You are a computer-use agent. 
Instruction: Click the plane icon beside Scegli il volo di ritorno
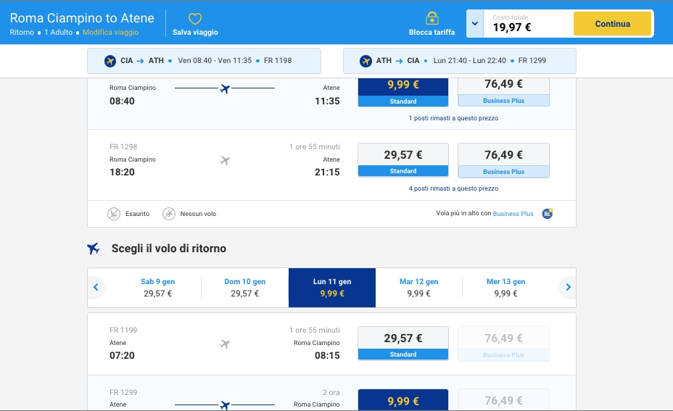coord(93,249)
